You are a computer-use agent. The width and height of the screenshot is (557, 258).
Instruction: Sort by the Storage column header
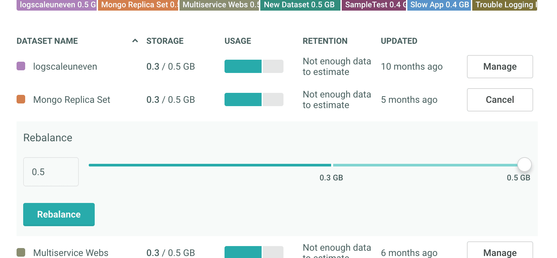pyautogui.click(x=165, y=41)
